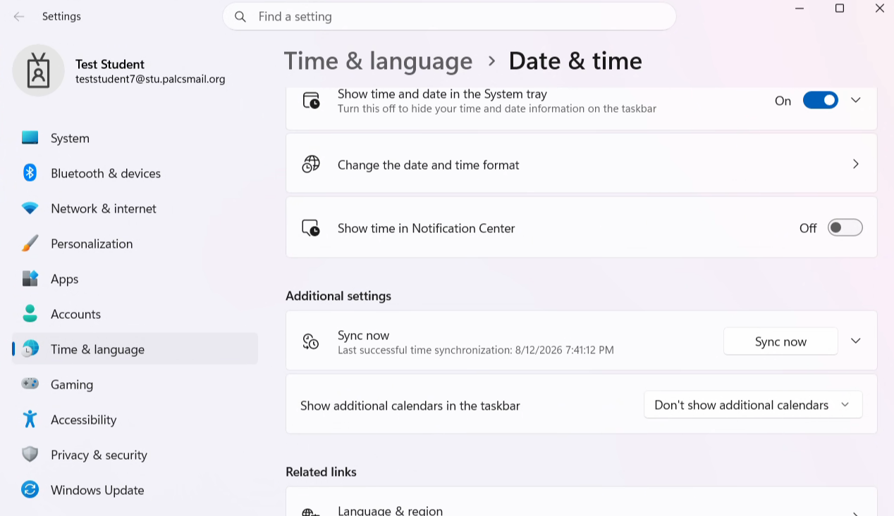Open the System settings icon
This screenshot has width=894, height=516.
30,138
